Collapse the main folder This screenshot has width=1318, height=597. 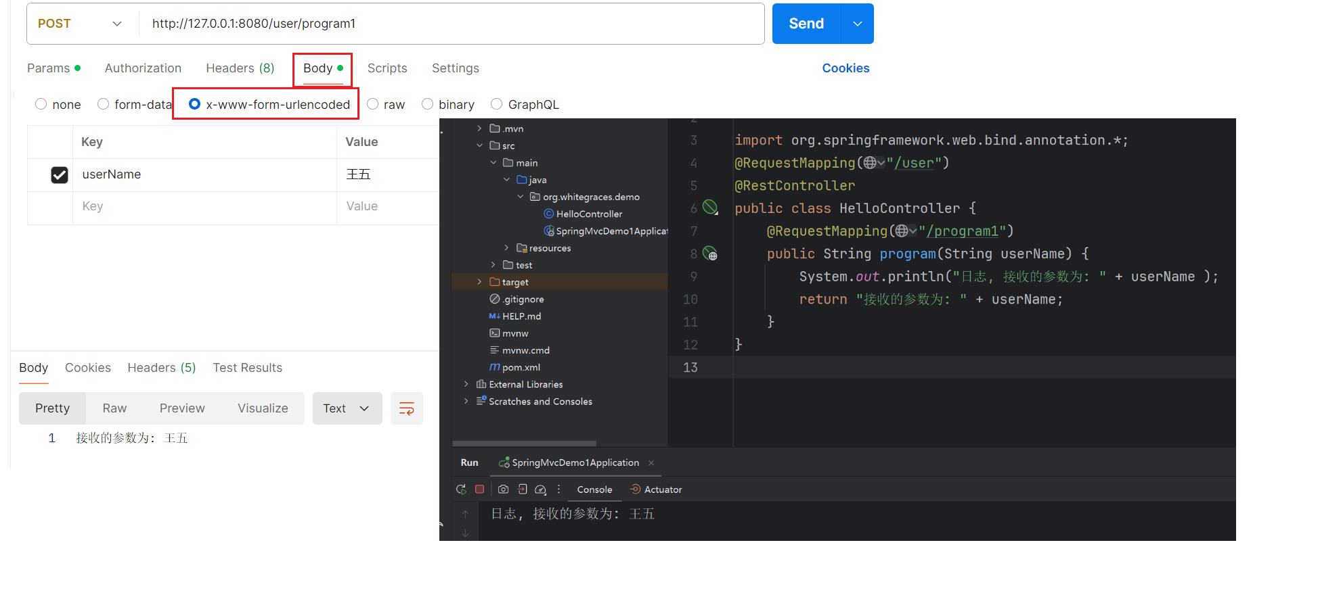493,163
